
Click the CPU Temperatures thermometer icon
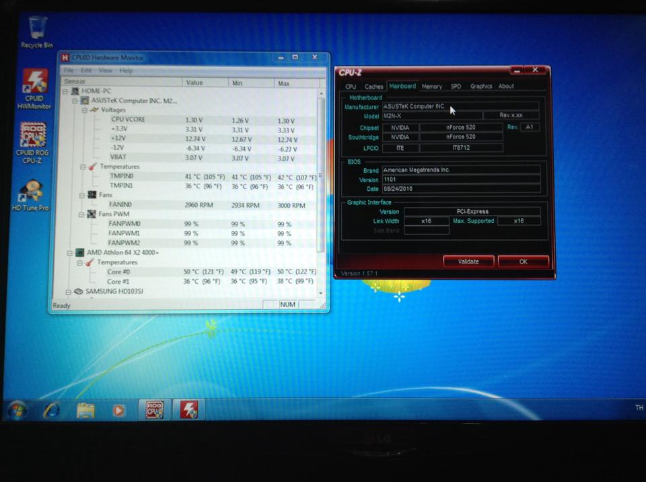point(89,262)
